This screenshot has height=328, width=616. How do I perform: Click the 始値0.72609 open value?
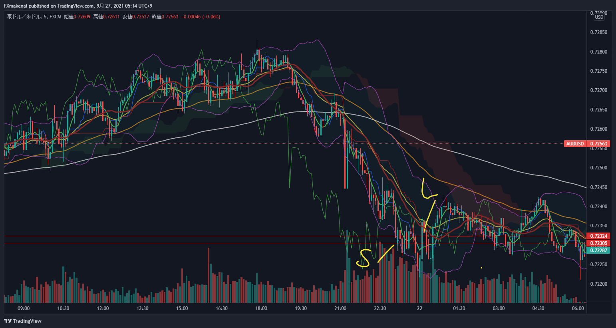coord(77,17)
